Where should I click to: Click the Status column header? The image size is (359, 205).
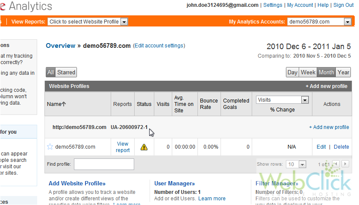[144, 104]
